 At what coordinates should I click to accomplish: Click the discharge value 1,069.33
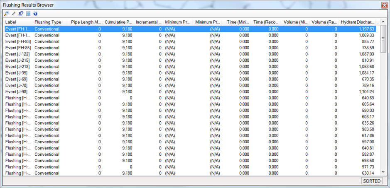pyautogui.click(x=366, y=35)
